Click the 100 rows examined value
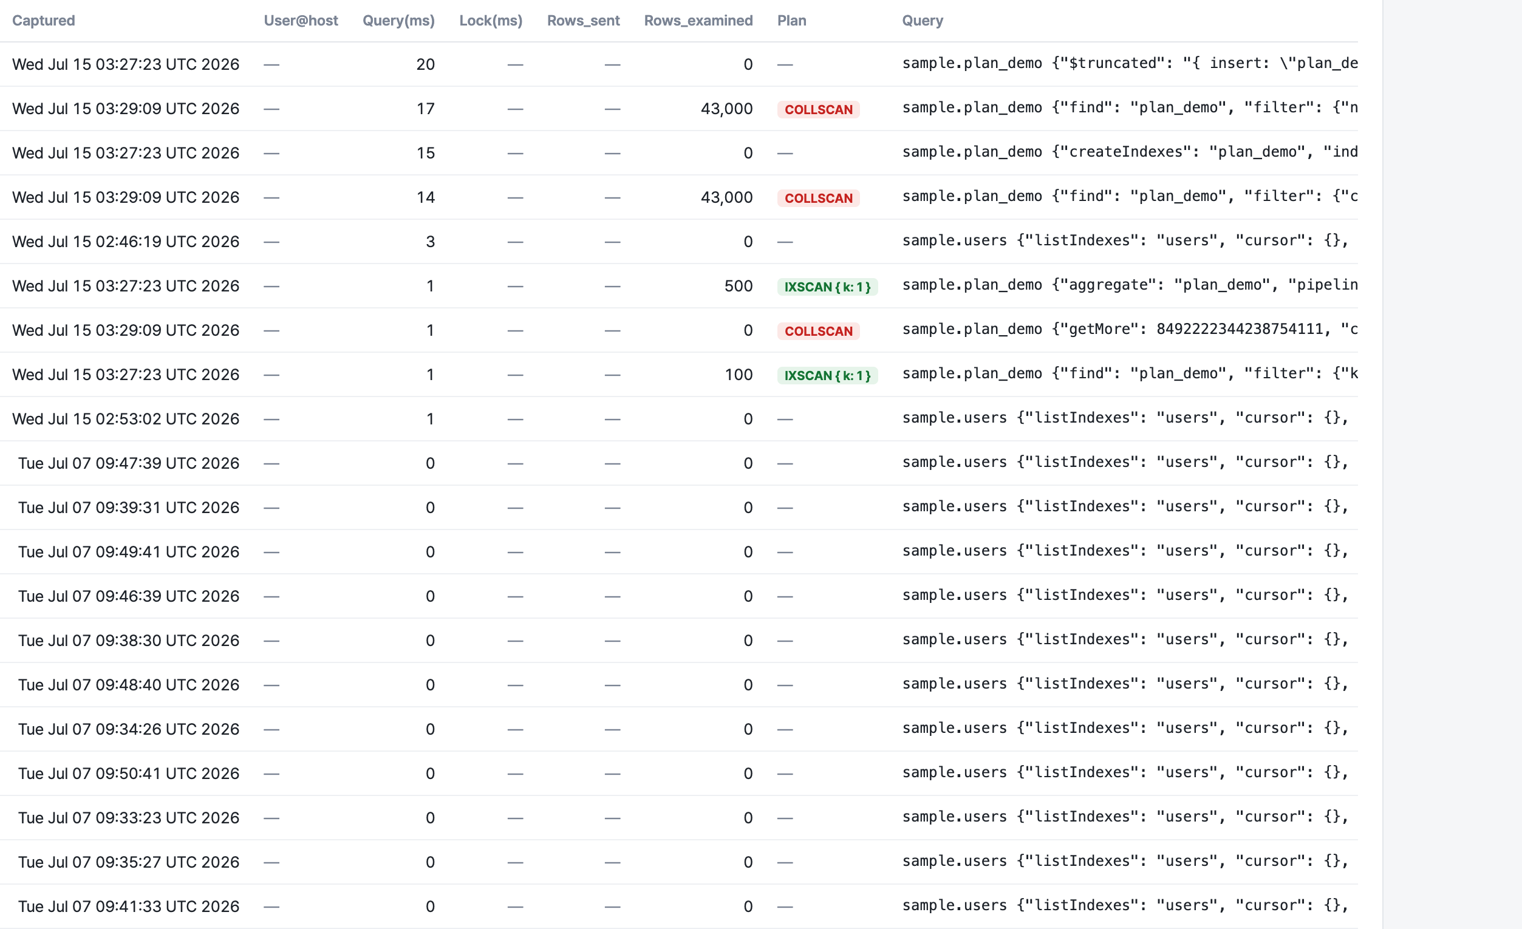The height and width of the screenshot is (929, 1522). 738,375
